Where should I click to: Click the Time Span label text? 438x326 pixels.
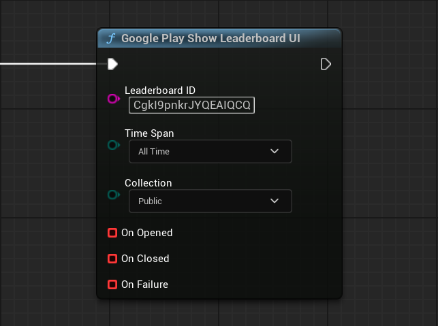coord(148,133)
